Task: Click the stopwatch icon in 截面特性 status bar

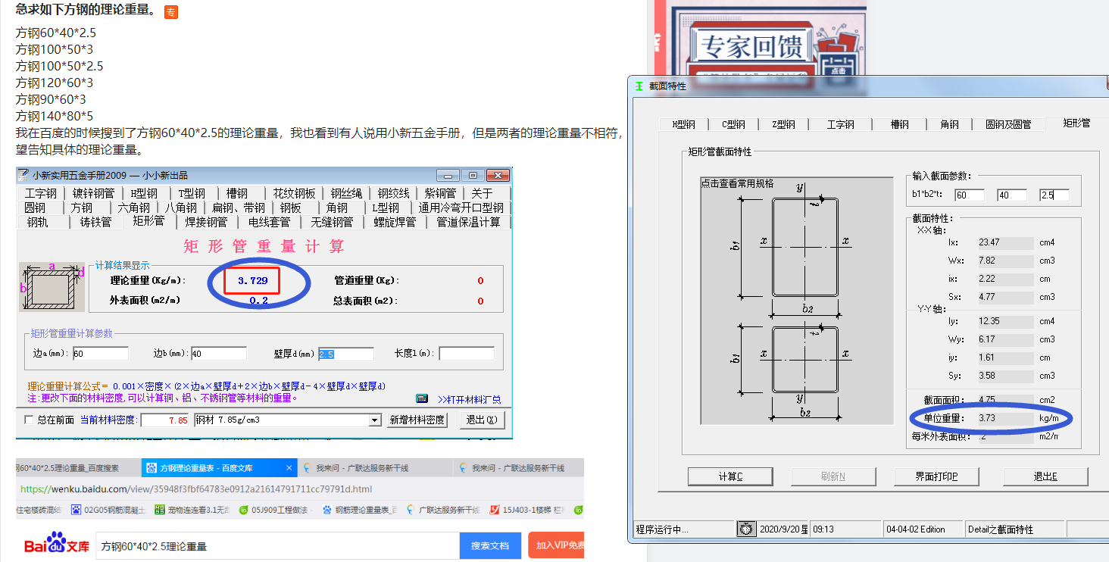Action: pos(747,529)
